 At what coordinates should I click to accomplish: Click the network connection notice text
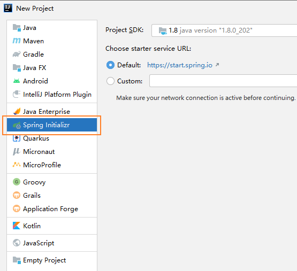(x=206, y=98)
